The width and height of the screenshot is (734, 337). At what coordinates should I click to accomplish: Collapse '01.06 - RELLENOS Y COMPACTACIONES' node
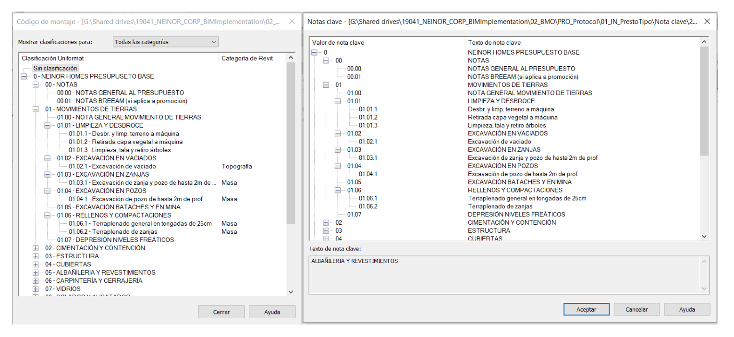point(47,216)
